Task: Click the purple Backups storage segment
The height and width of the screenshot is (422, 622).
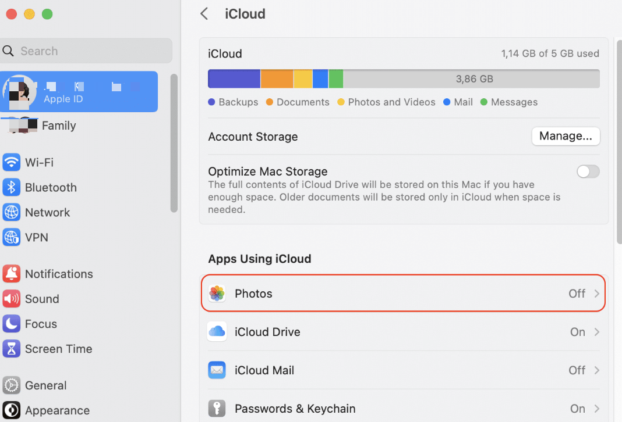Action: click(x=234, y=78)
